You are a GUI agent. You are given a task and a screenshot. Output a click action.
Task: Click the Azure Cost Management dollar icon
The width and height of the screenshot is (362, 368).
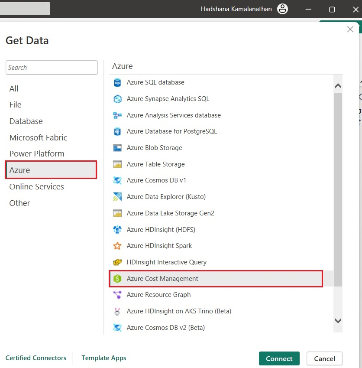click(x=117, y=279)
